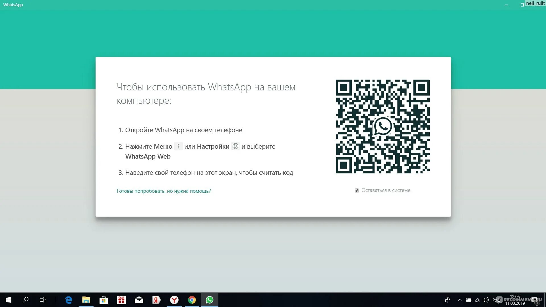Click the Settings gear icon in step 2

235,146
